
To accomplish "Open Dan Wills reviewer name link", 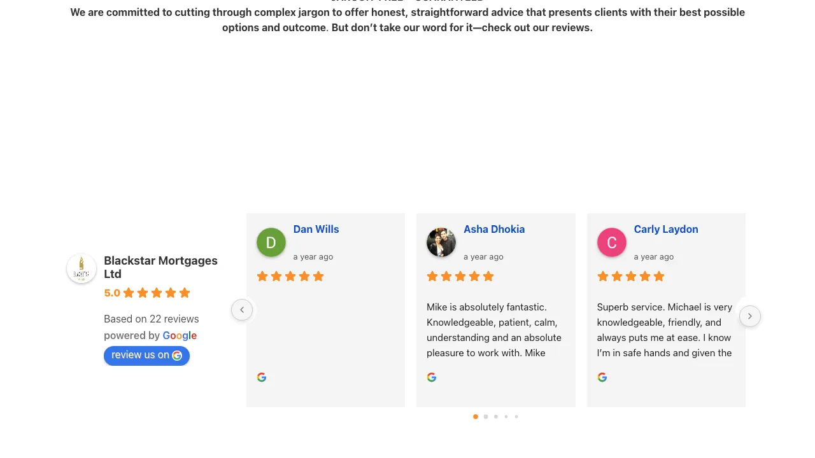I will coord(316,229).
